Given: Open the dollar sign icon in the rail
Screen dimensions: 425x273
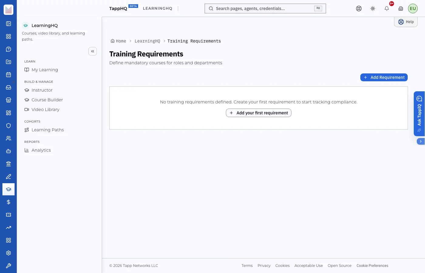Looking at the screenshot, I should [8, 202].
